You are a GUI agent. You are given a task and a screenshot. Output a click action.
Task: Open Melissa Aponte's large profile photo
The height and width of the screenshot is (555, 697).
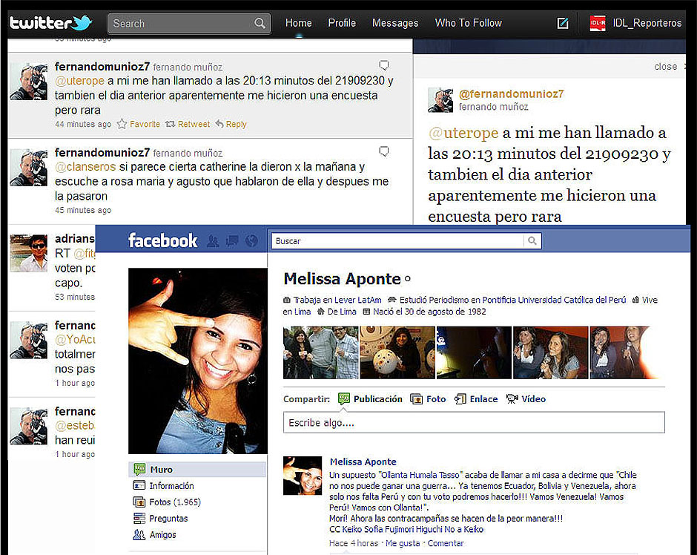(x=198, y=361)
